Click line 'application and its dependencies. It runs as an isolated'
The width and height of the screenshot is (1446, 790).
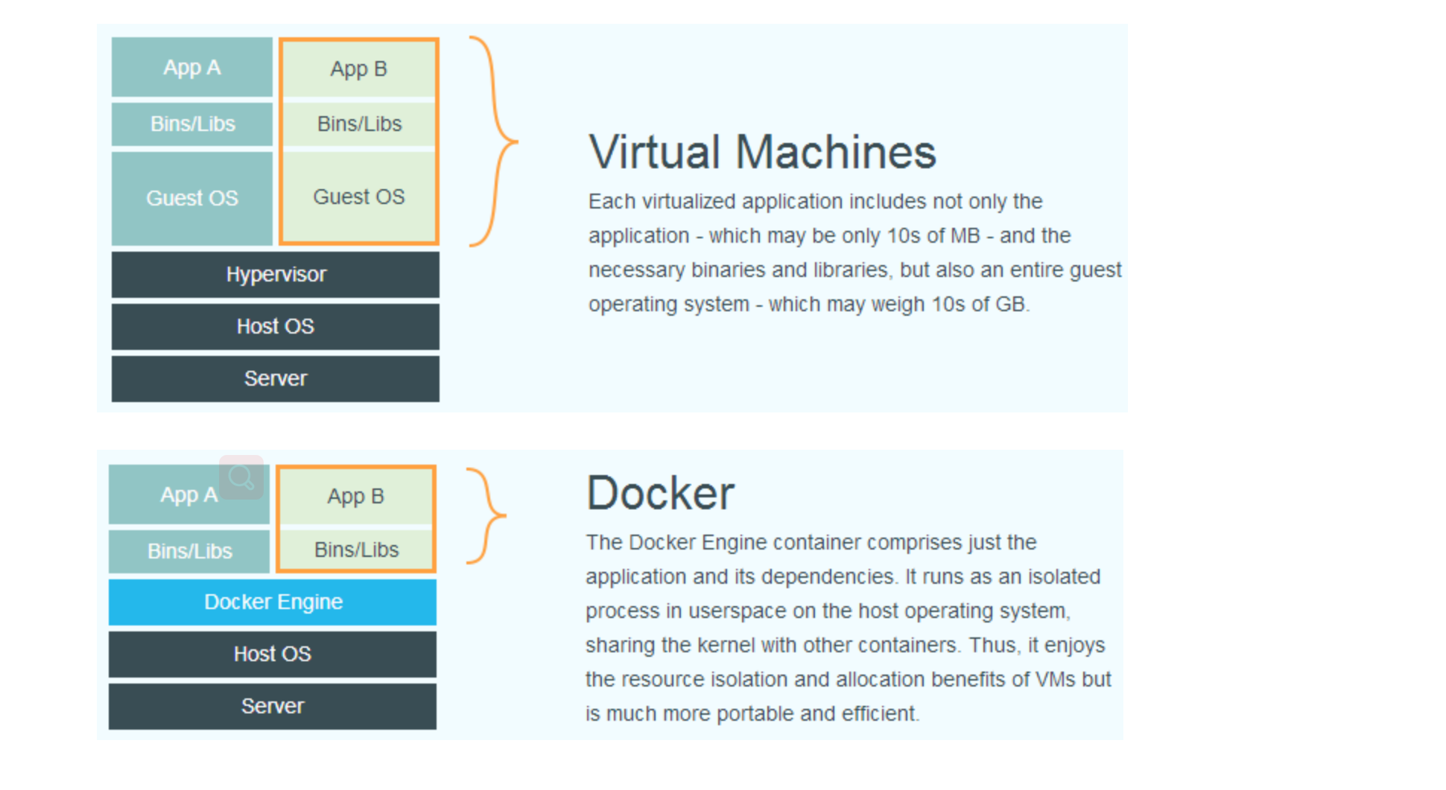[x=843, y=577]
